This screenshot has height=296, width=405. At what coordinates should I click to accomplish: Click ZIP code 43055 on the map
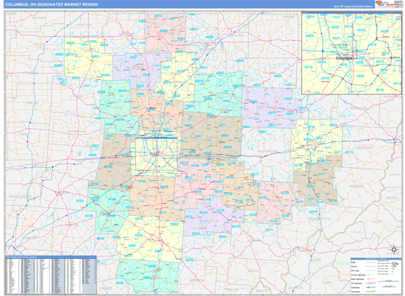click(224, 136)
